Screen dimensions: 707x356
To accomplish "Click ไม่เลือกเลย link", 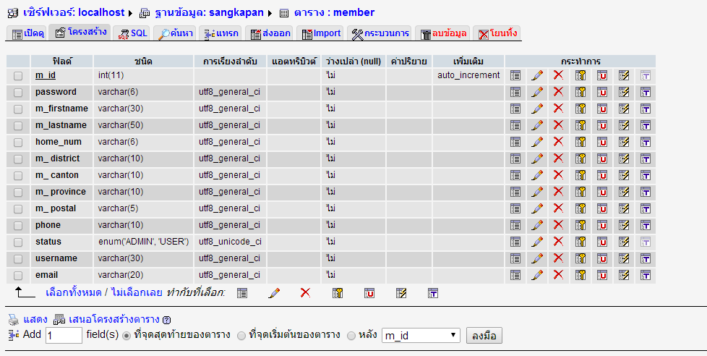I will [137, 293].
